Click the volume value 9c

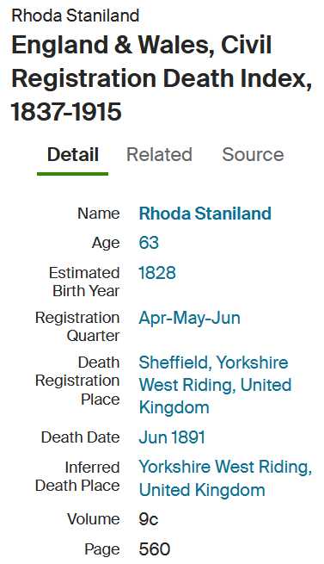point(149,519)
